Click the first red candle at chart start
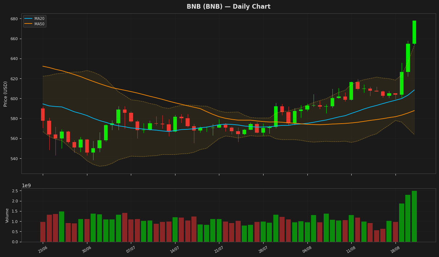The image size is (439, 257). coord(43,115)
